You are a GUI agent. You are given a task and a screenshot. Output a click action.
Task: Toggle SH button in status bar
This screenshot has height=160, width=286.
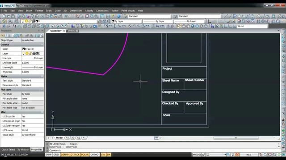[x=109, y=155]
